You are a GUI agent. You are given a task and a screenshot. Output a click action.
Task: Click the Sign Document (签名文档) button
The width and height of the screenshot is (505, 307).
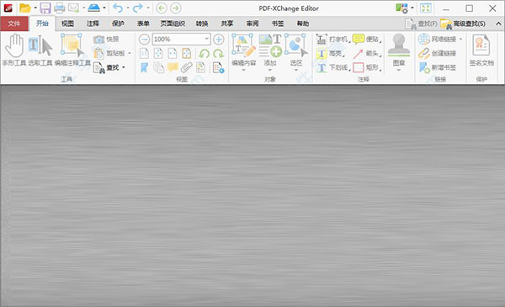[x=481, y=50]
